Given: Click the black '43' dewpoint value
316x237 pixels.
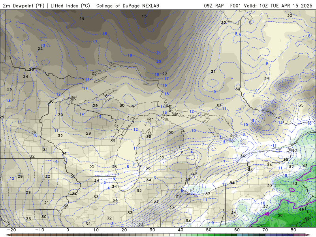Looking at the screenshot, I should [295, 183].
